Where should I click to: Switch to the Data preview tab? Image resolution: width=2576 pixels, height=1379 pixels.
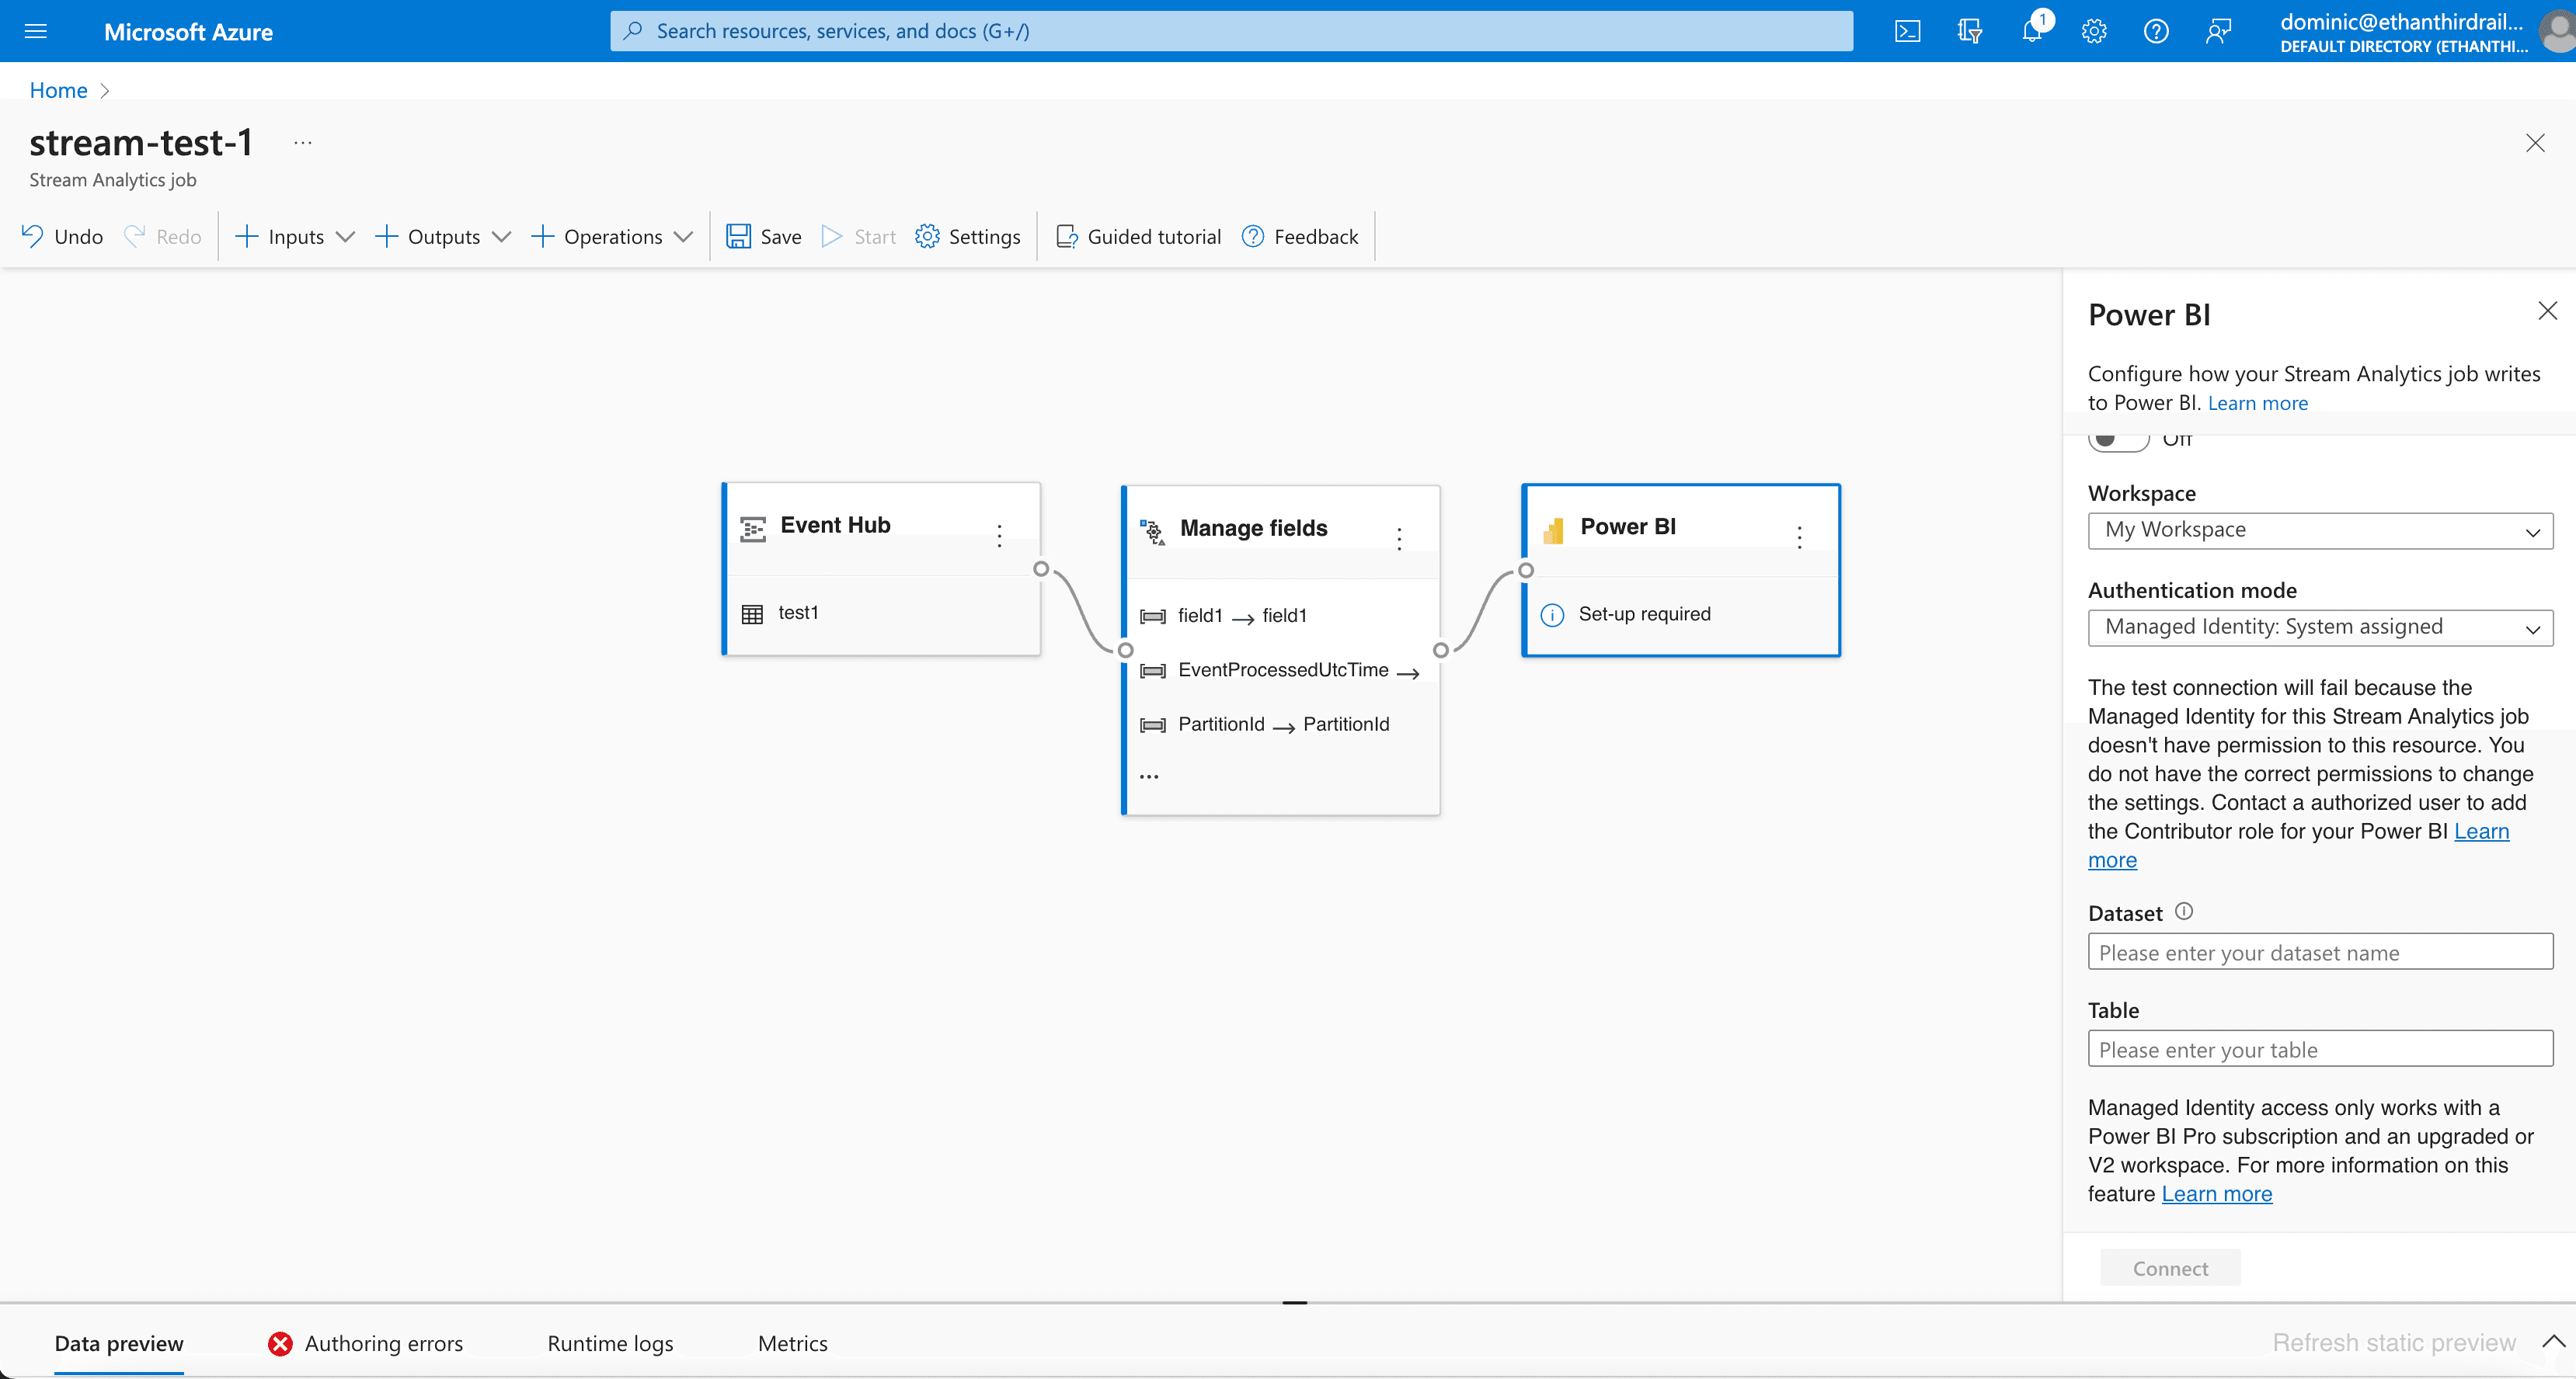pyautogui.click(x=119, y=1343)
